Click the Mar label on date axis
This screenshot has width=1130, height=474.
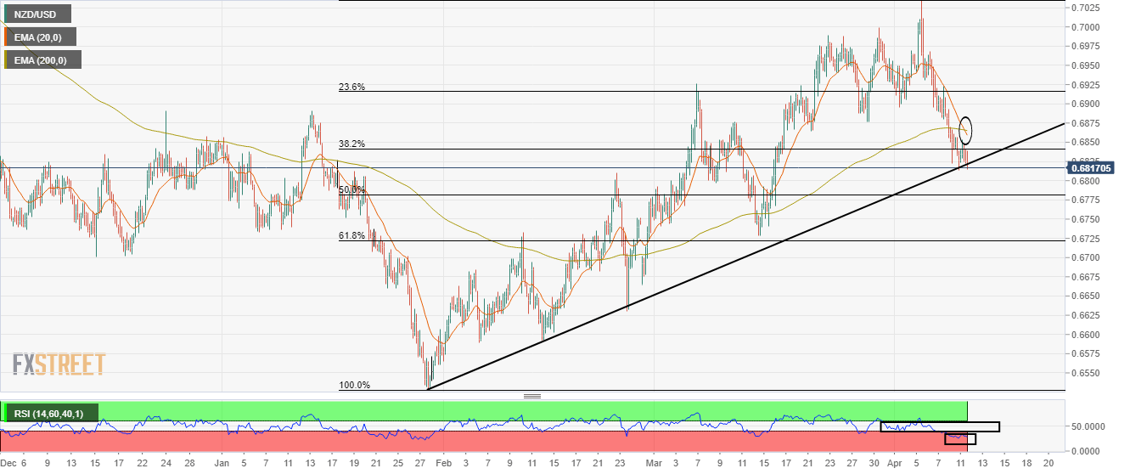653,464
